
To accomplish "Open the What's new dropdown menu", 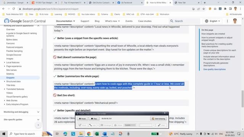I will (x=112, y=21).
